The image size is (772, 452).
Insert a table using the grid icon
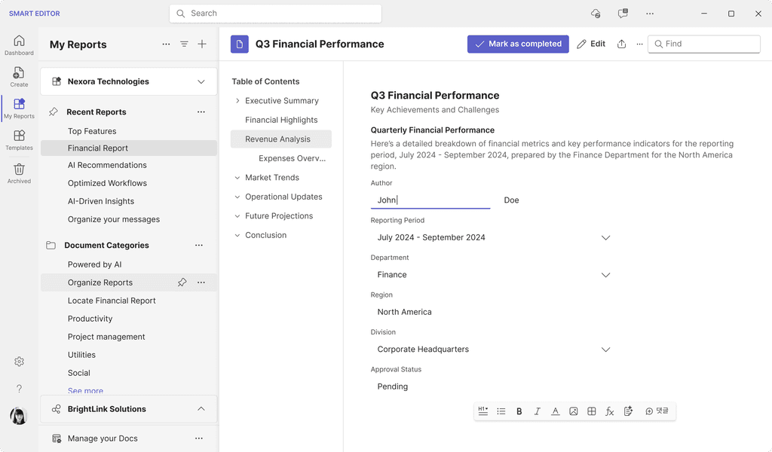coord(592,411)
